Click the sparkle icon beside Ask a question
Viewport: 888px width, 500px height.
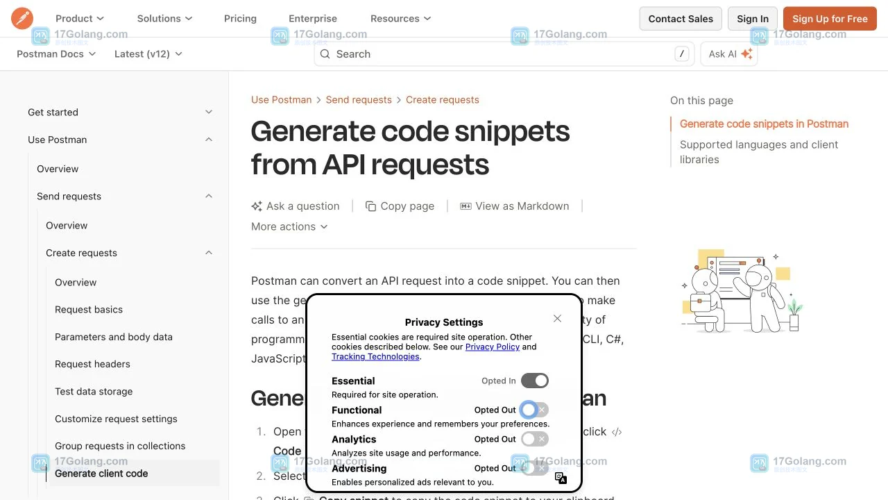257,206
